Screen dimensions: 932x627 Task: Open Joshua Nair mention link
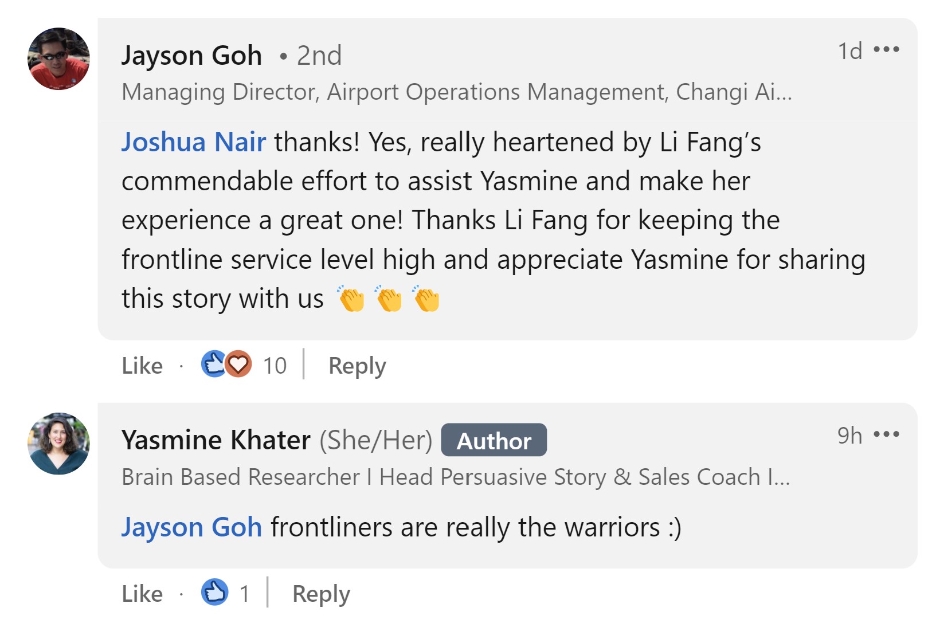(194, 142)
